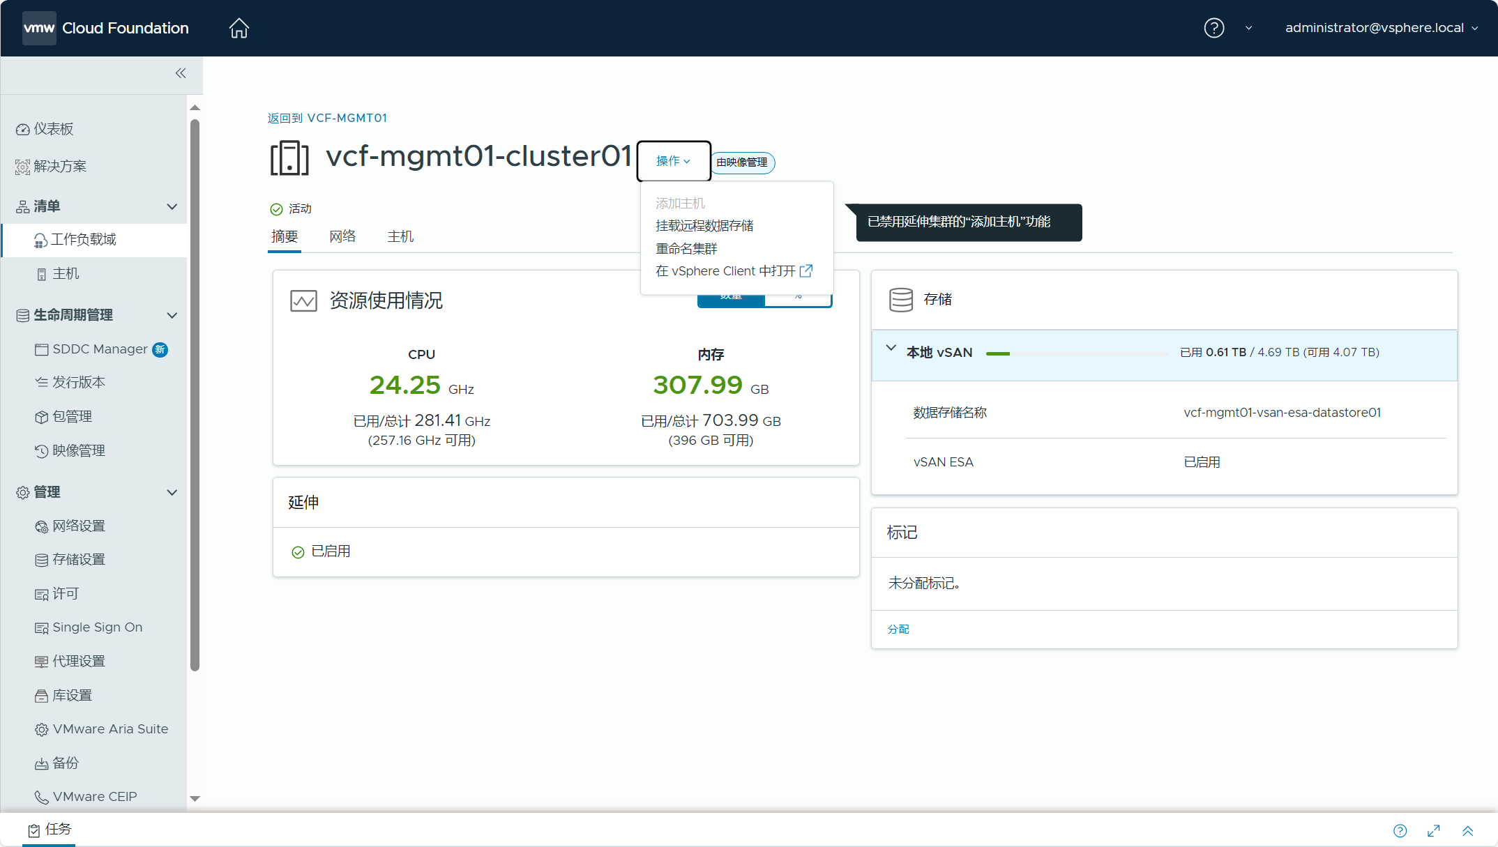Image resolution: width=1498 pixels, height=847 pixels.
Task: Open VMware Aria Suite settings
Action: 110,729
